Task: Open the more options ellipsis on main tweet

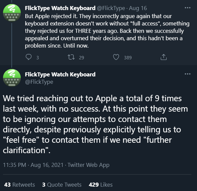Action: pyautogui.click(x=188, y=74)
